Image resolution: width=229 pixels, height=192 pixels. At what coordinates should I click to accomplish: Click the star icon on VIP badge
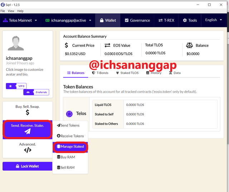click(x=10, y=86)
